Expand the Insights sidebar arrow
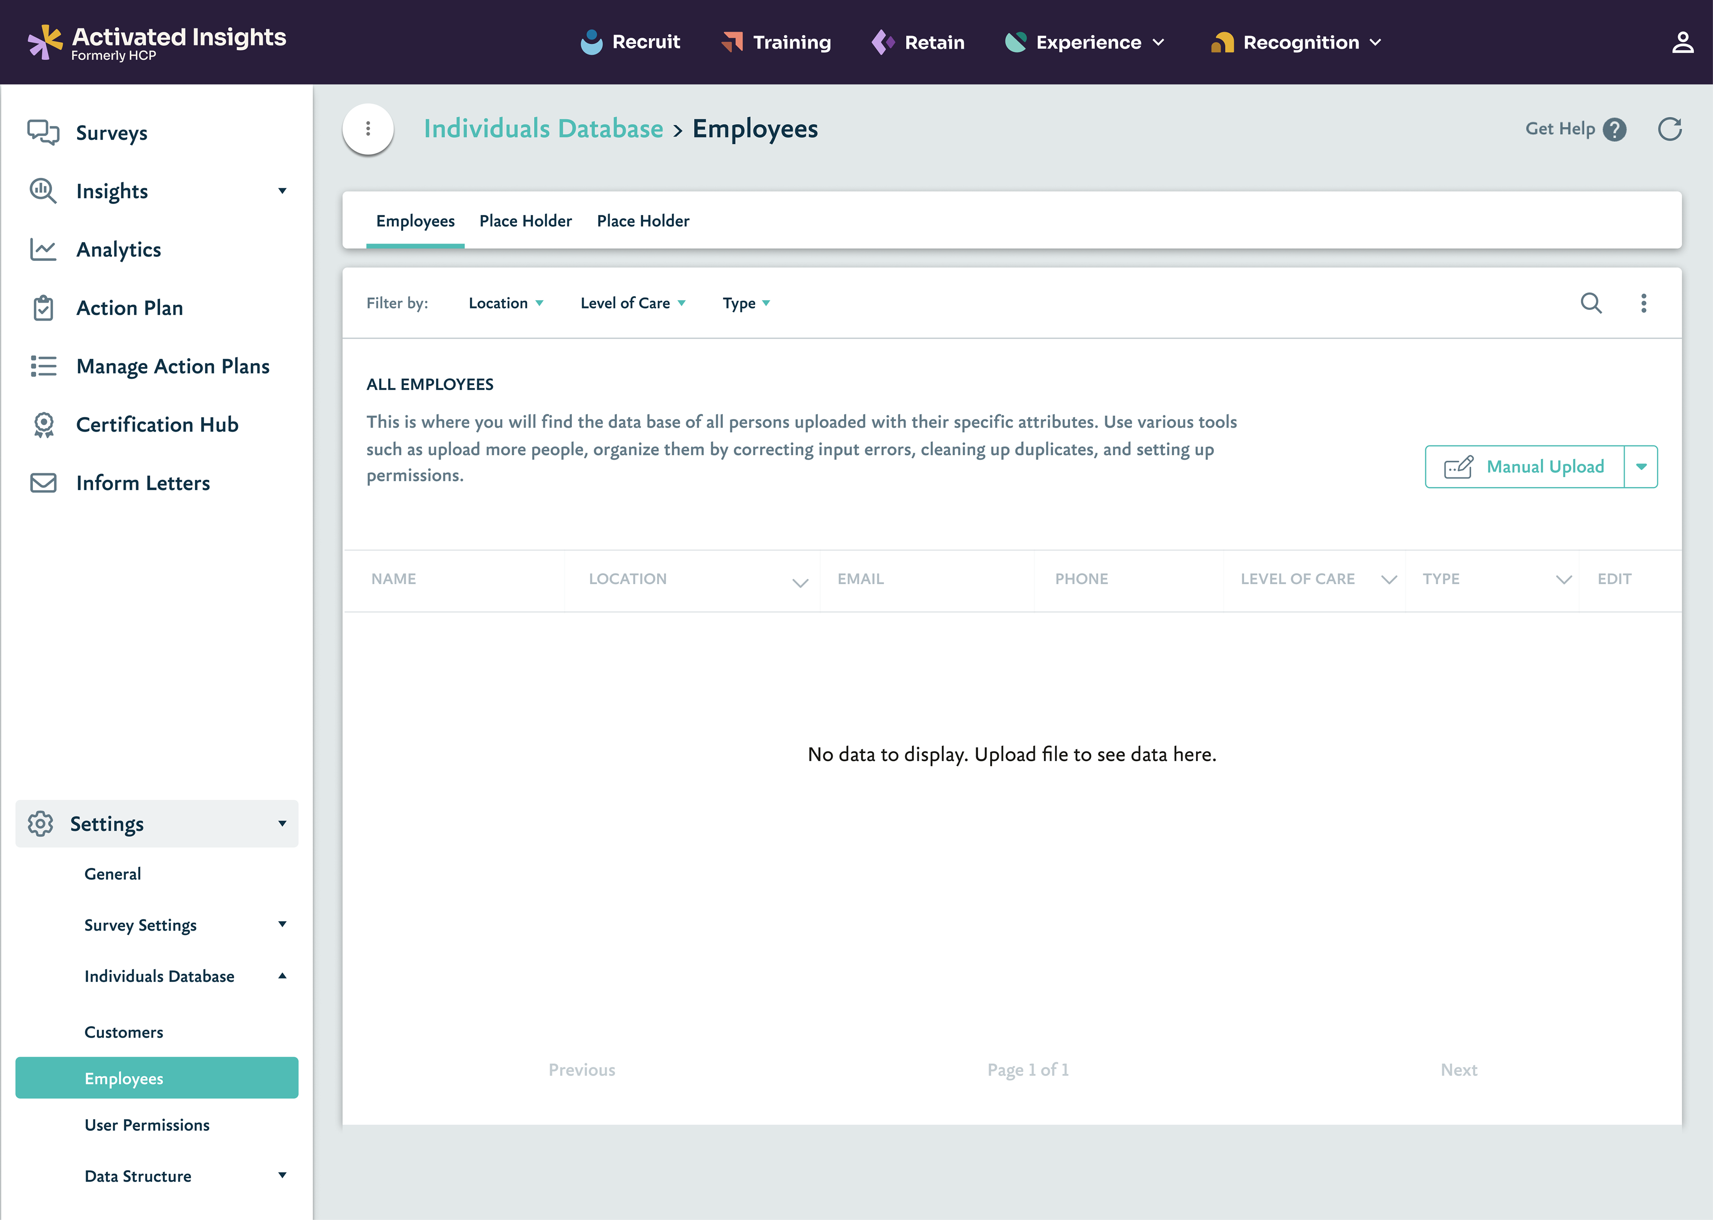 tap(282, 191)
